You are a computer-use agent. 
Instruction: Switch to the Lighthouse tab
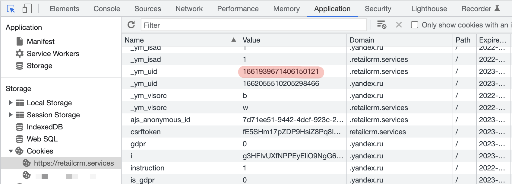(429, 9)
